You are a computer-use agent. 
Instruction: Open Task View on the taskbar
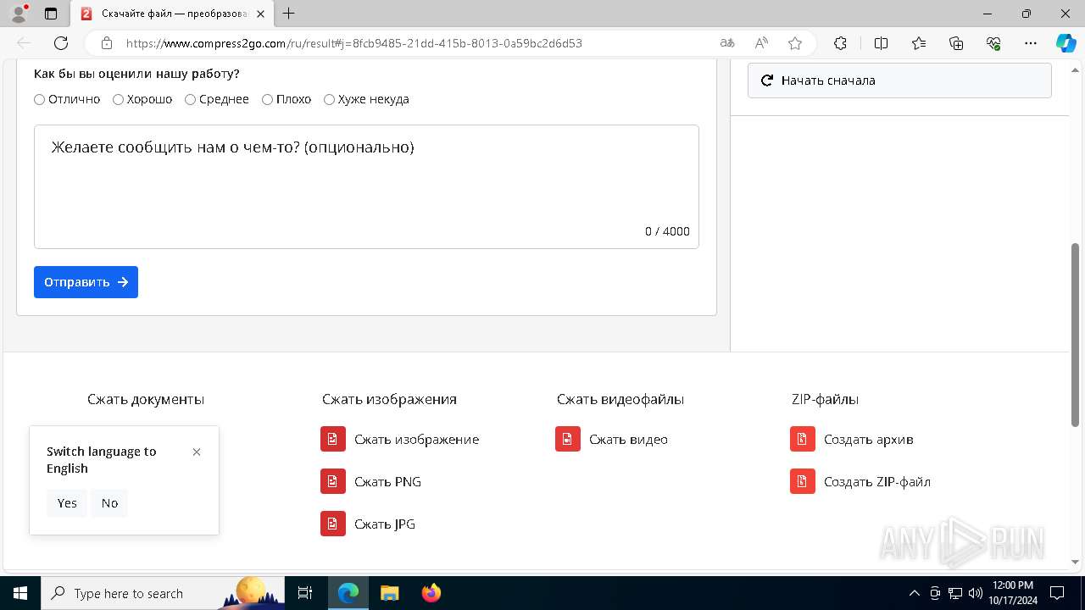[306, 593]
